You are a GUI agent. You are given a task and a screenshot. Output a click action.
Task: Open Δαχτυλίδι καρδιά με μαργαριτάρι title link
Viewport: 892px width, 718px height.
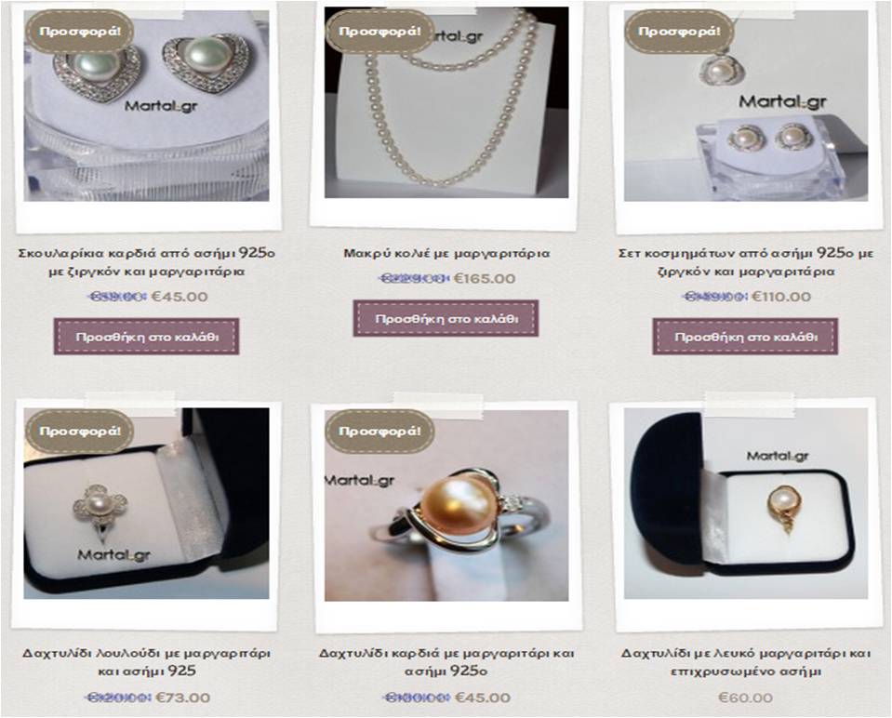446,661
